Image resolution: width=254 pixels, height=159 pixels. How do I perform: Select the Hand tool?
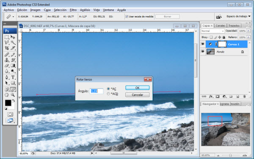pos(7,95)
